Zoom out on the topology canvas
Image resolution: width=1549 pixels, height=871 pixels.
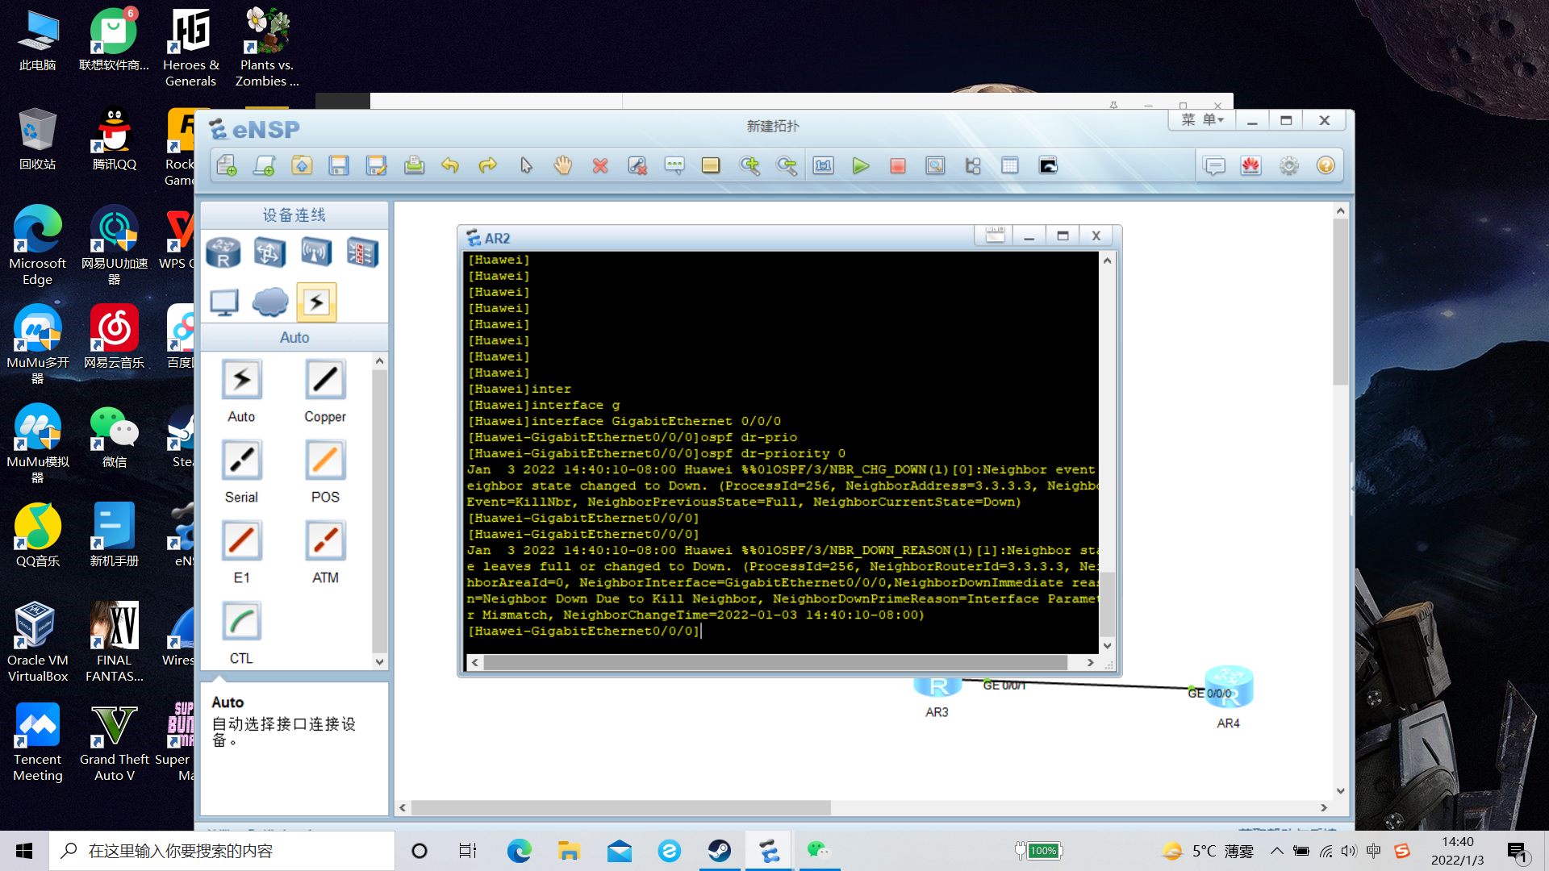(787, 166)
